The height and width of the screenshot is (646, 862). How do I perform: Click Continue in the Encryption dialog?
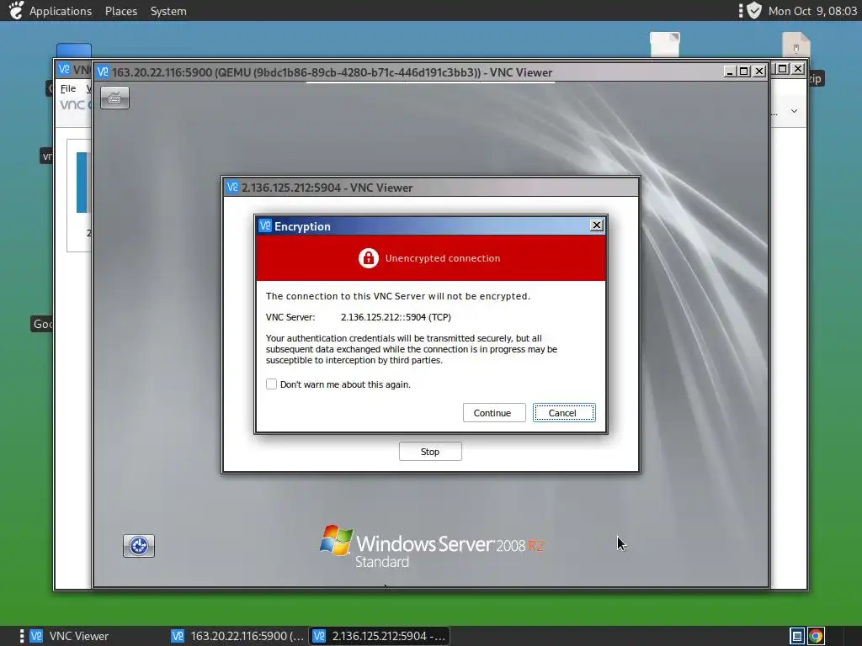click(x=493, y=412)
